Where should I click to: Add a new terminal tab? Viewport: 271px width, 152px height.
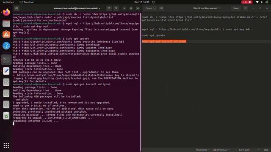tap(17, 8)
